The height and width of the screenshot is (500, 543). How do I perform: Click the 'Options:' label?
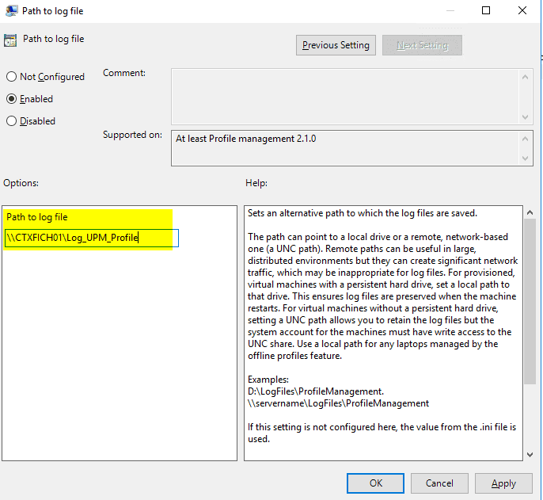coord(21,183)
